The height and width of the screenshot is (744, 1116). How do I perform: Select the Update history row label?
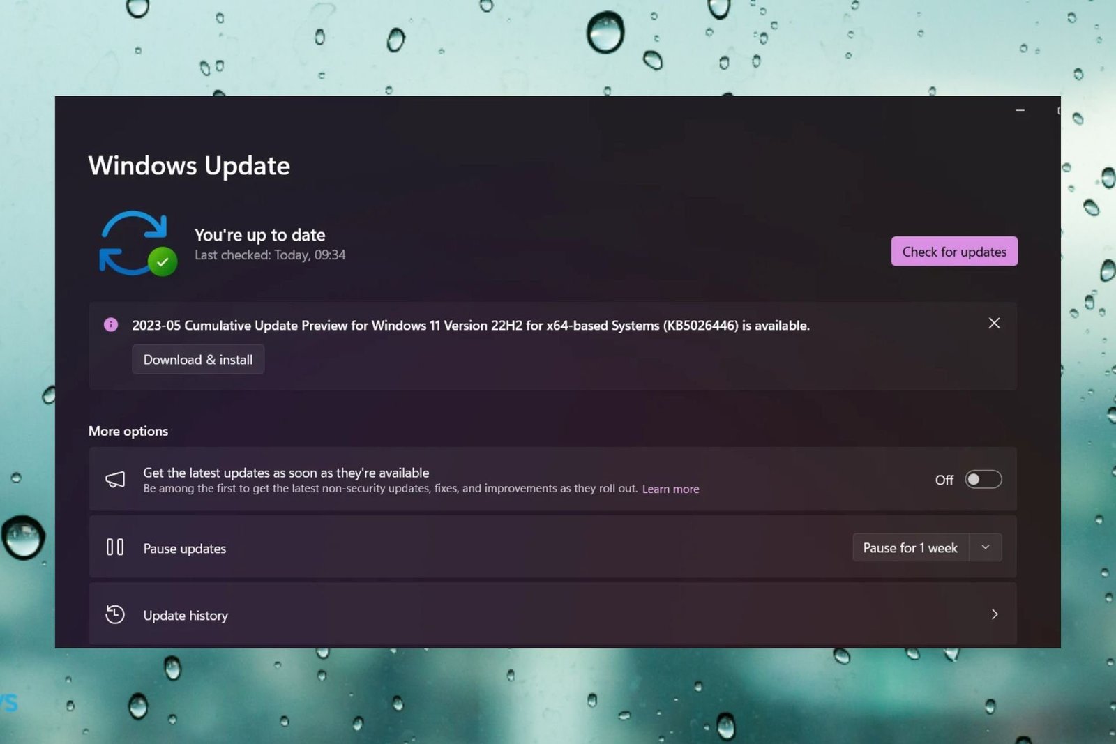point(186,616)
